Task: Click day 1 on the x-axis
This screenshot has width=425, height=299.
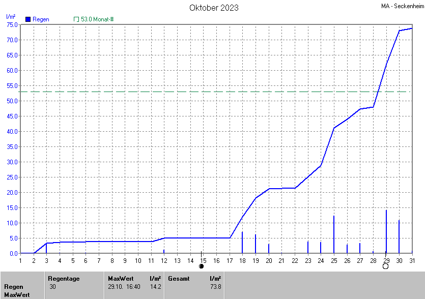Action: click(20, 260)
